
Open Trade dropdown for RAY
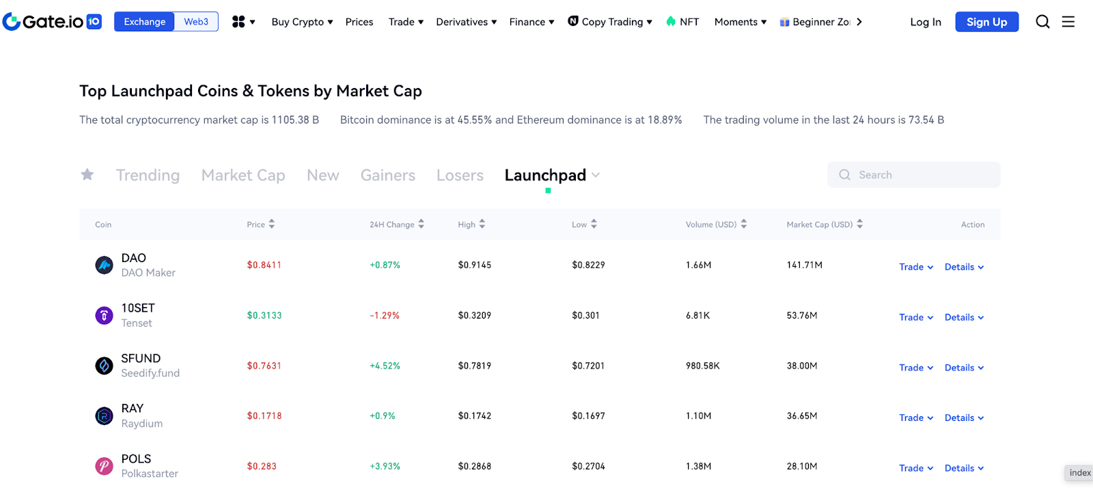tap(915, 418)
